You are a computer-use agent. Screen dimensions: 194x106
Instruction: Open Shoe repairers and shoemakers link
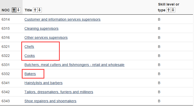tap(50, 101)
